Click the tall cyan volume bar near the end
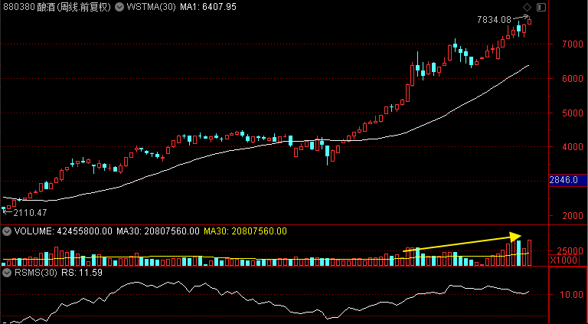 point(518,253)
